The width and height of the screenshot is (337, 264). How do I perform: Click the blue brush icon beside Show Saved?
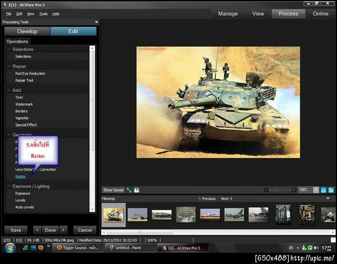[x=129, y=190]
